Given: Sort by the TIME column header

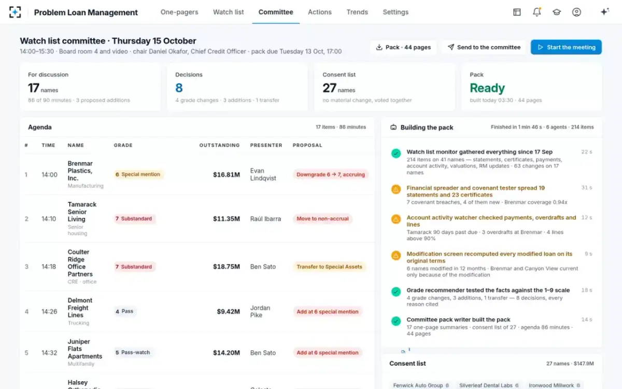Looking at the screenshot, I should [x=48, y=145].
